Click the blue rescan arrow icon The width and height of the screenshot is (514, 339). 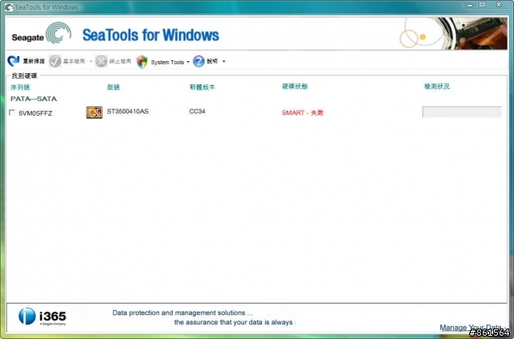tap(14, 61)
